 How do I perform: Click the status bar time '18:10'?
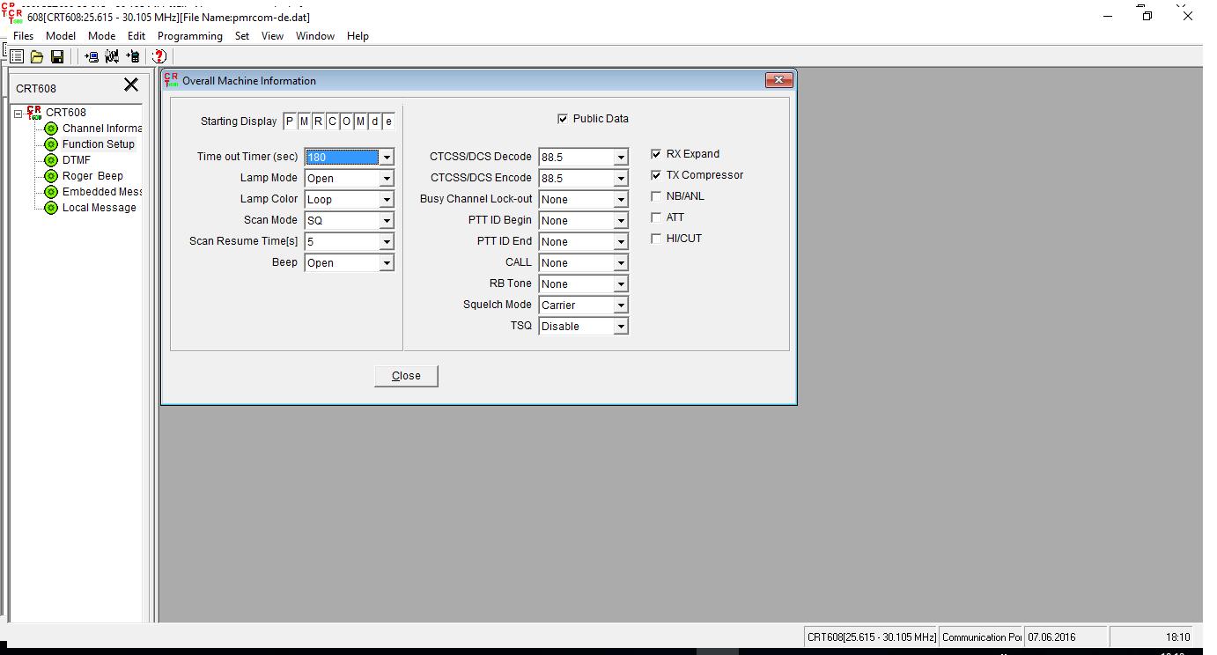1177,637
